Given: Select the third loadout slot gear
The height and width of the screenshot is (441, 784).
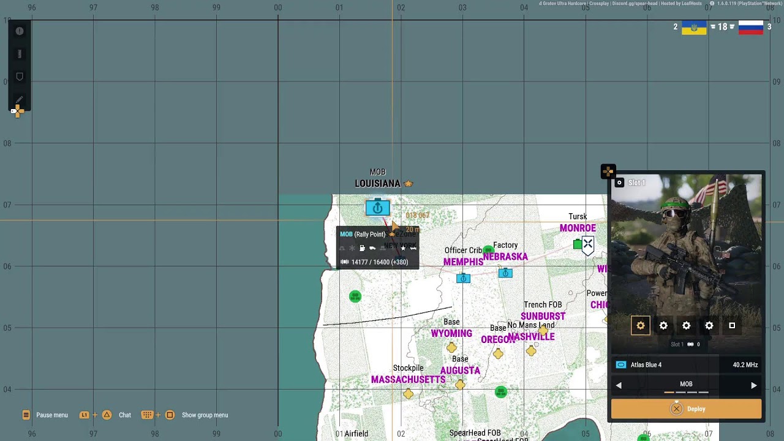Looking at the screenshot, I should [x=687, y=326].
